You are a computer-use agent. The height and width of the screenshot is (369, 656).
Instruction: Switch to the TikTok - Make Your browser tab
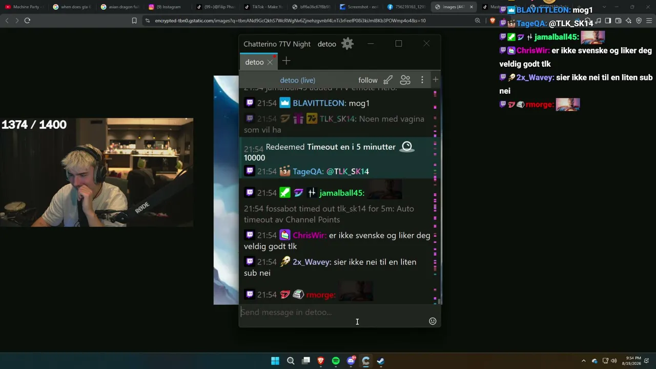click(x=263, y=7)
